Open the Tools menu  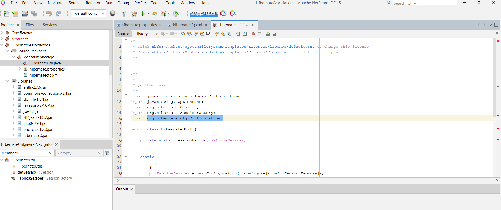tap(171, 3)
